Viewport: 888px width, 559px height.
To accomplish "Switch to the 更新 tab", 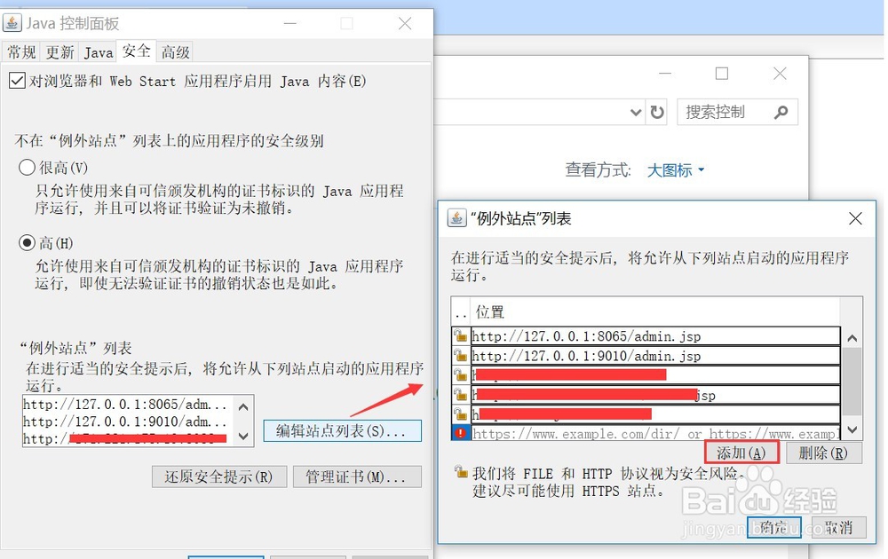I will pyautogui.click(x=60, y=52).
